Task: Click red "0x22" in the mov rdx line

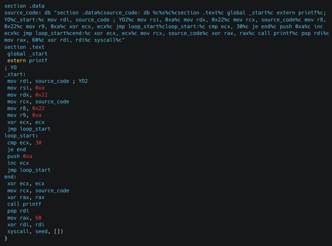Action: click(41, 95)
